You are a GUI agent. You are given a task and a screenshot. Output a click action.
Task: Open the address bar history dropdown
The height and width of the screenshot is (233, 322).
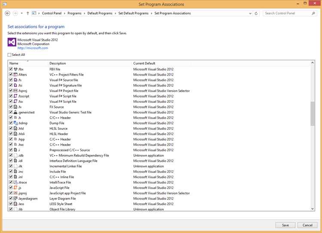point(250,13)
